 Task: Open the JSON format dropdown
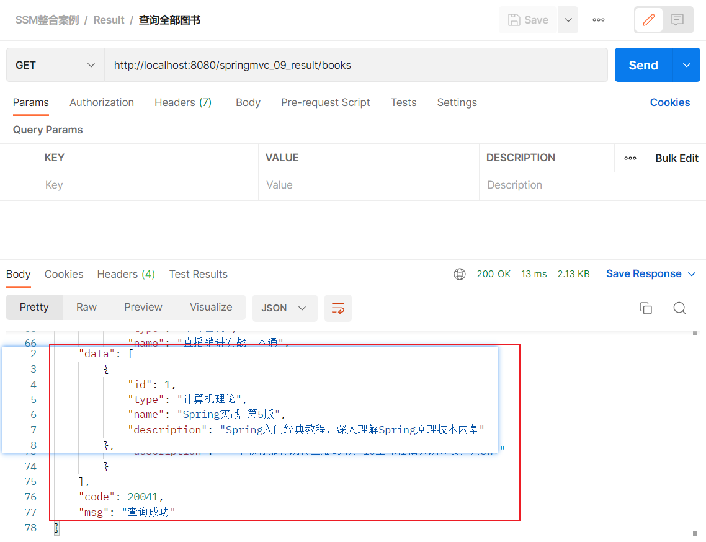tap(285, 308)
